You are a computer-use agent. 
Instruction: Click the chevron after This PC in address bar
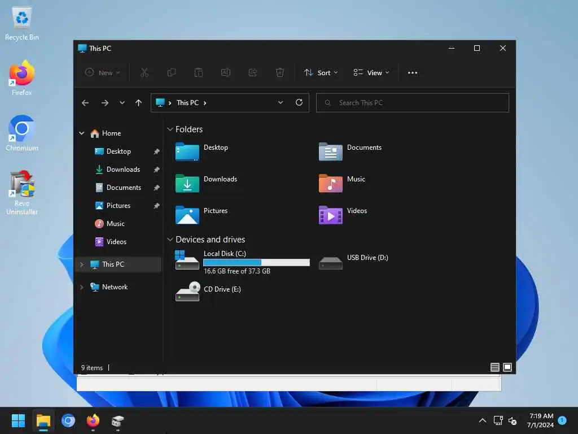tap(205, 103)
